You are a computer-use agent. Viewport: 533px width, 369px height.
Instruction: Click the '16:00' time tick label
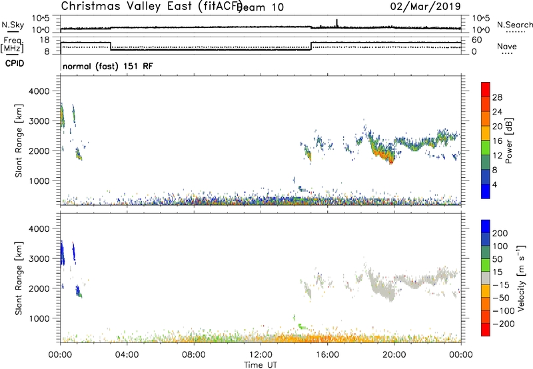[327, 355]
